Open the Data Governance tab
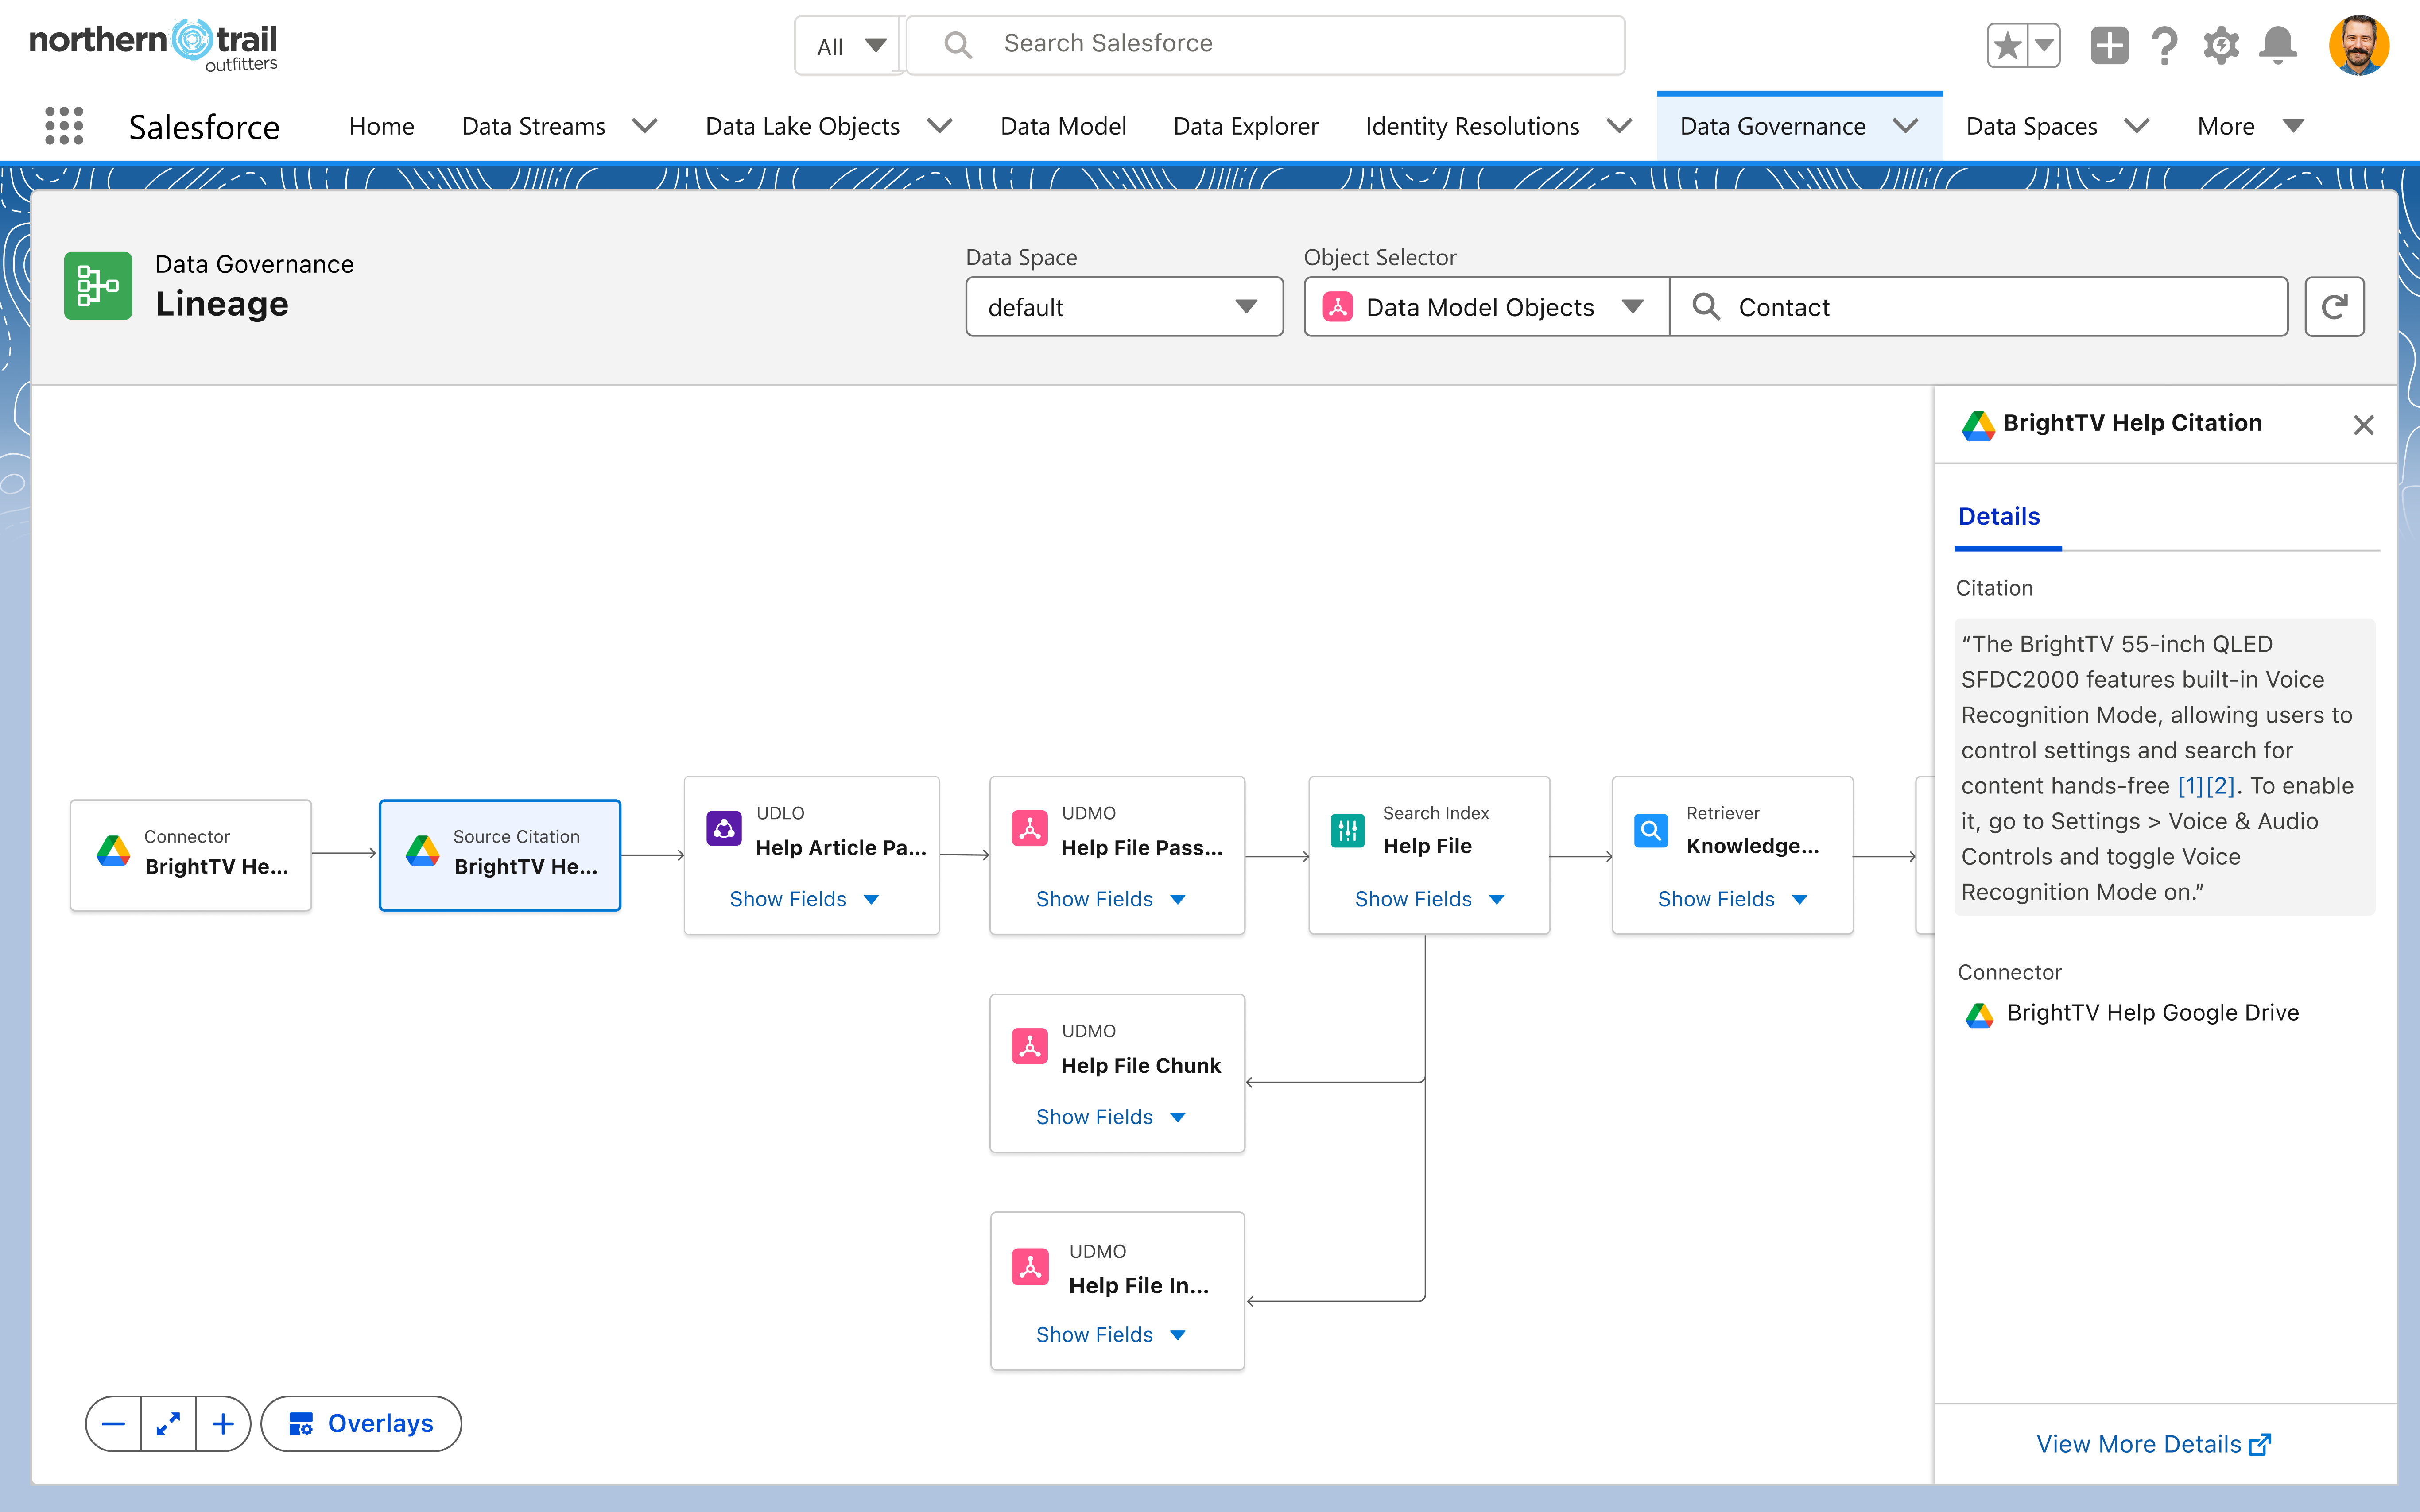The width and height of the screenshot is (2420, 1512). click(x=1772, y=126)
